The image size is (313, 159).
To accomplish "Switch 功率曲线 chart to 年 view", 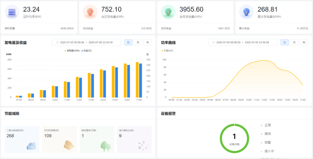I will 304,42.
